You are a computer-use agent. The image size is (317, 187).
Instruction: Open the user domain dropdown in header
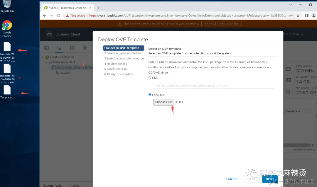click(294, 34)
